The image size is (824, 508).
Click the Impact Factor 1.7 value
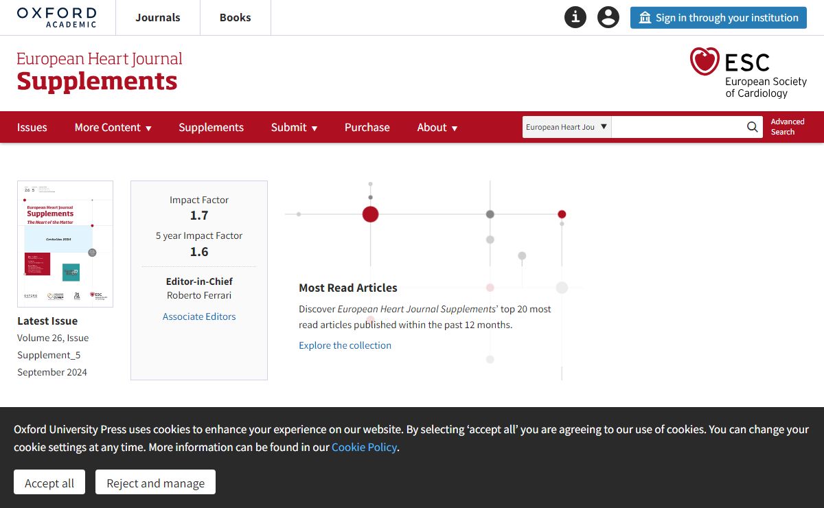[199, 216]
